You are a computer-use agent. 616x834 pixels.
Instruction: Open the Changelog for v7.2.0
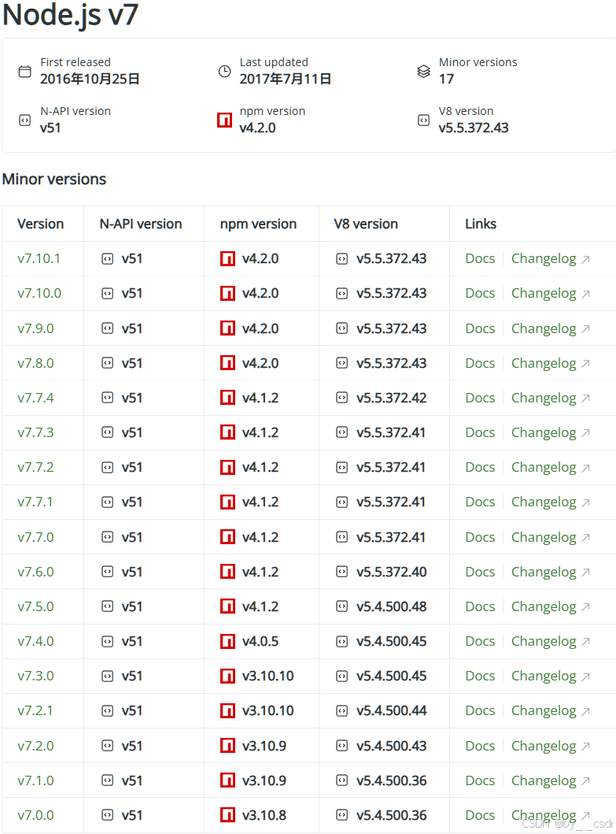click(x=544, y=747)
